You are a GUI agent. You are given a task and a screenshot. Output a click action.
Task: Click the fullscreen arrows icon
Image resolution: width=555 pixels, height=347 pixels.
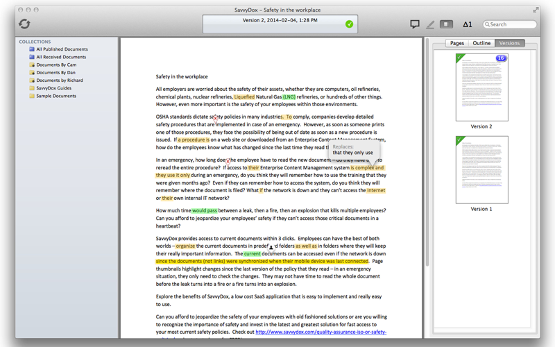536,10
